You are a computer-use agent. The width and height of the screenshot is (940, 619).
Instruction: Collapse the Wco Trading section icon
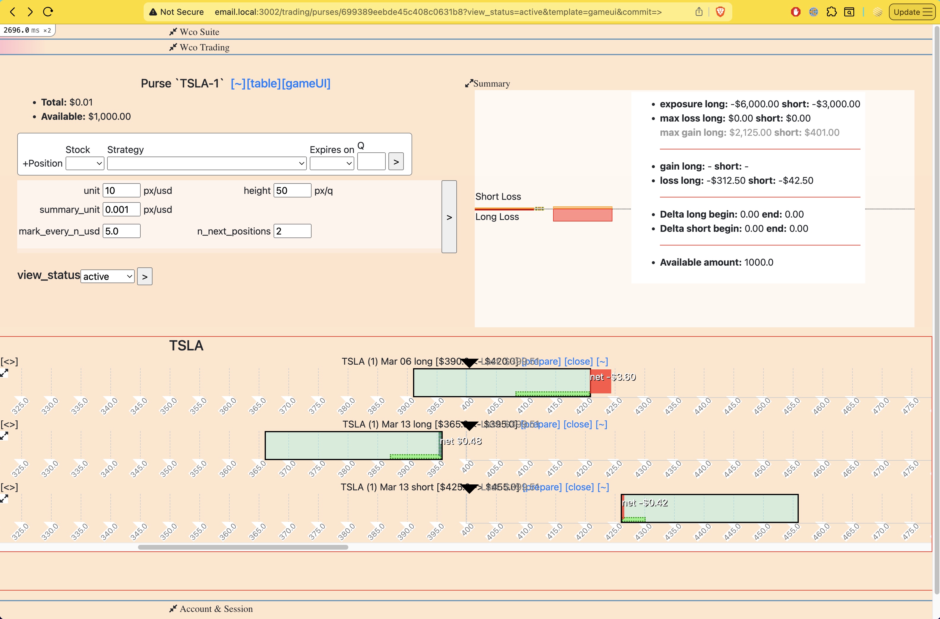coord(173,47)
